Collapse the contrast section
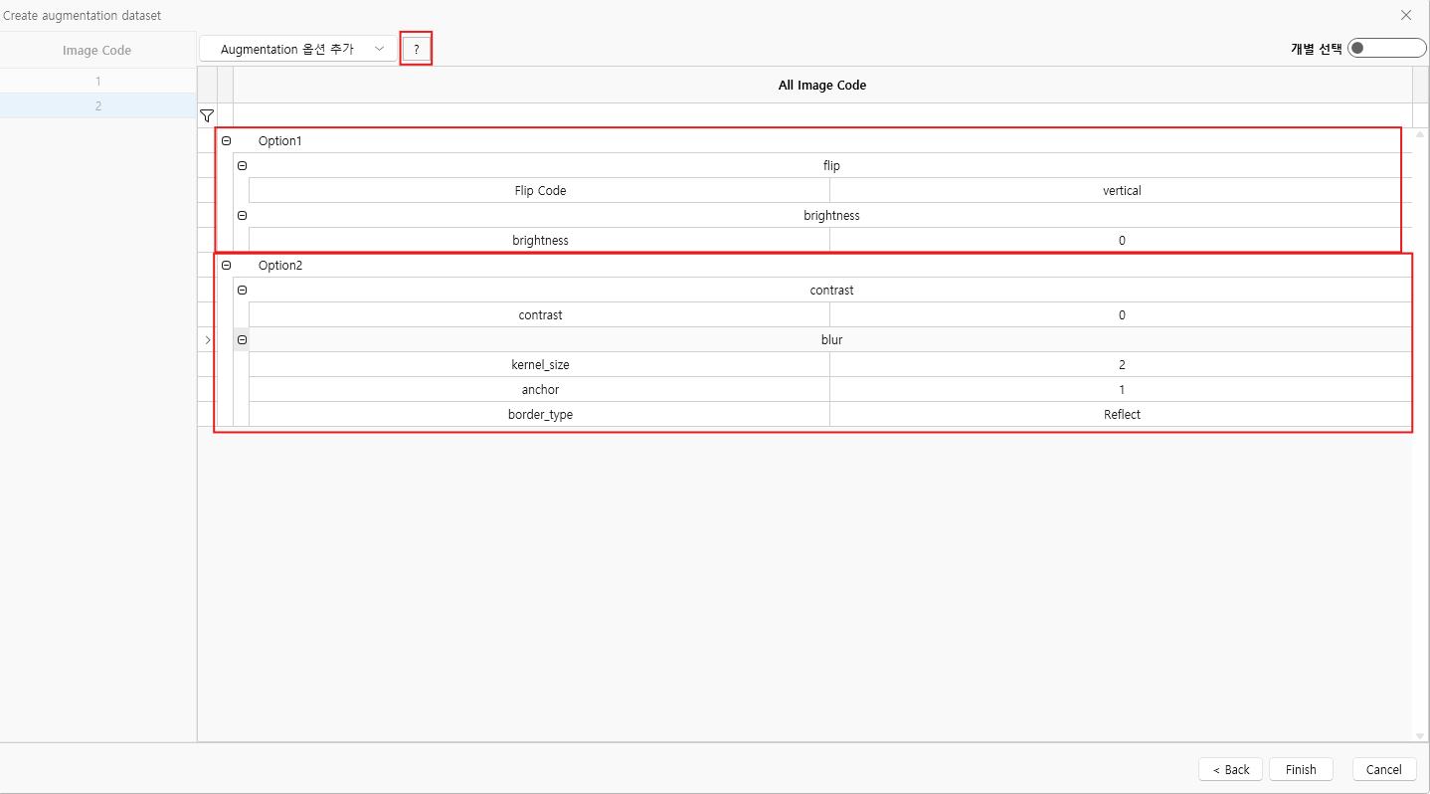1430x794 pixels. tap(242, 291)
